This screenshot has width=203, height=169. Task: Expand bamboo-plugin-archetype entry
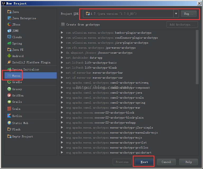[62, 33]
